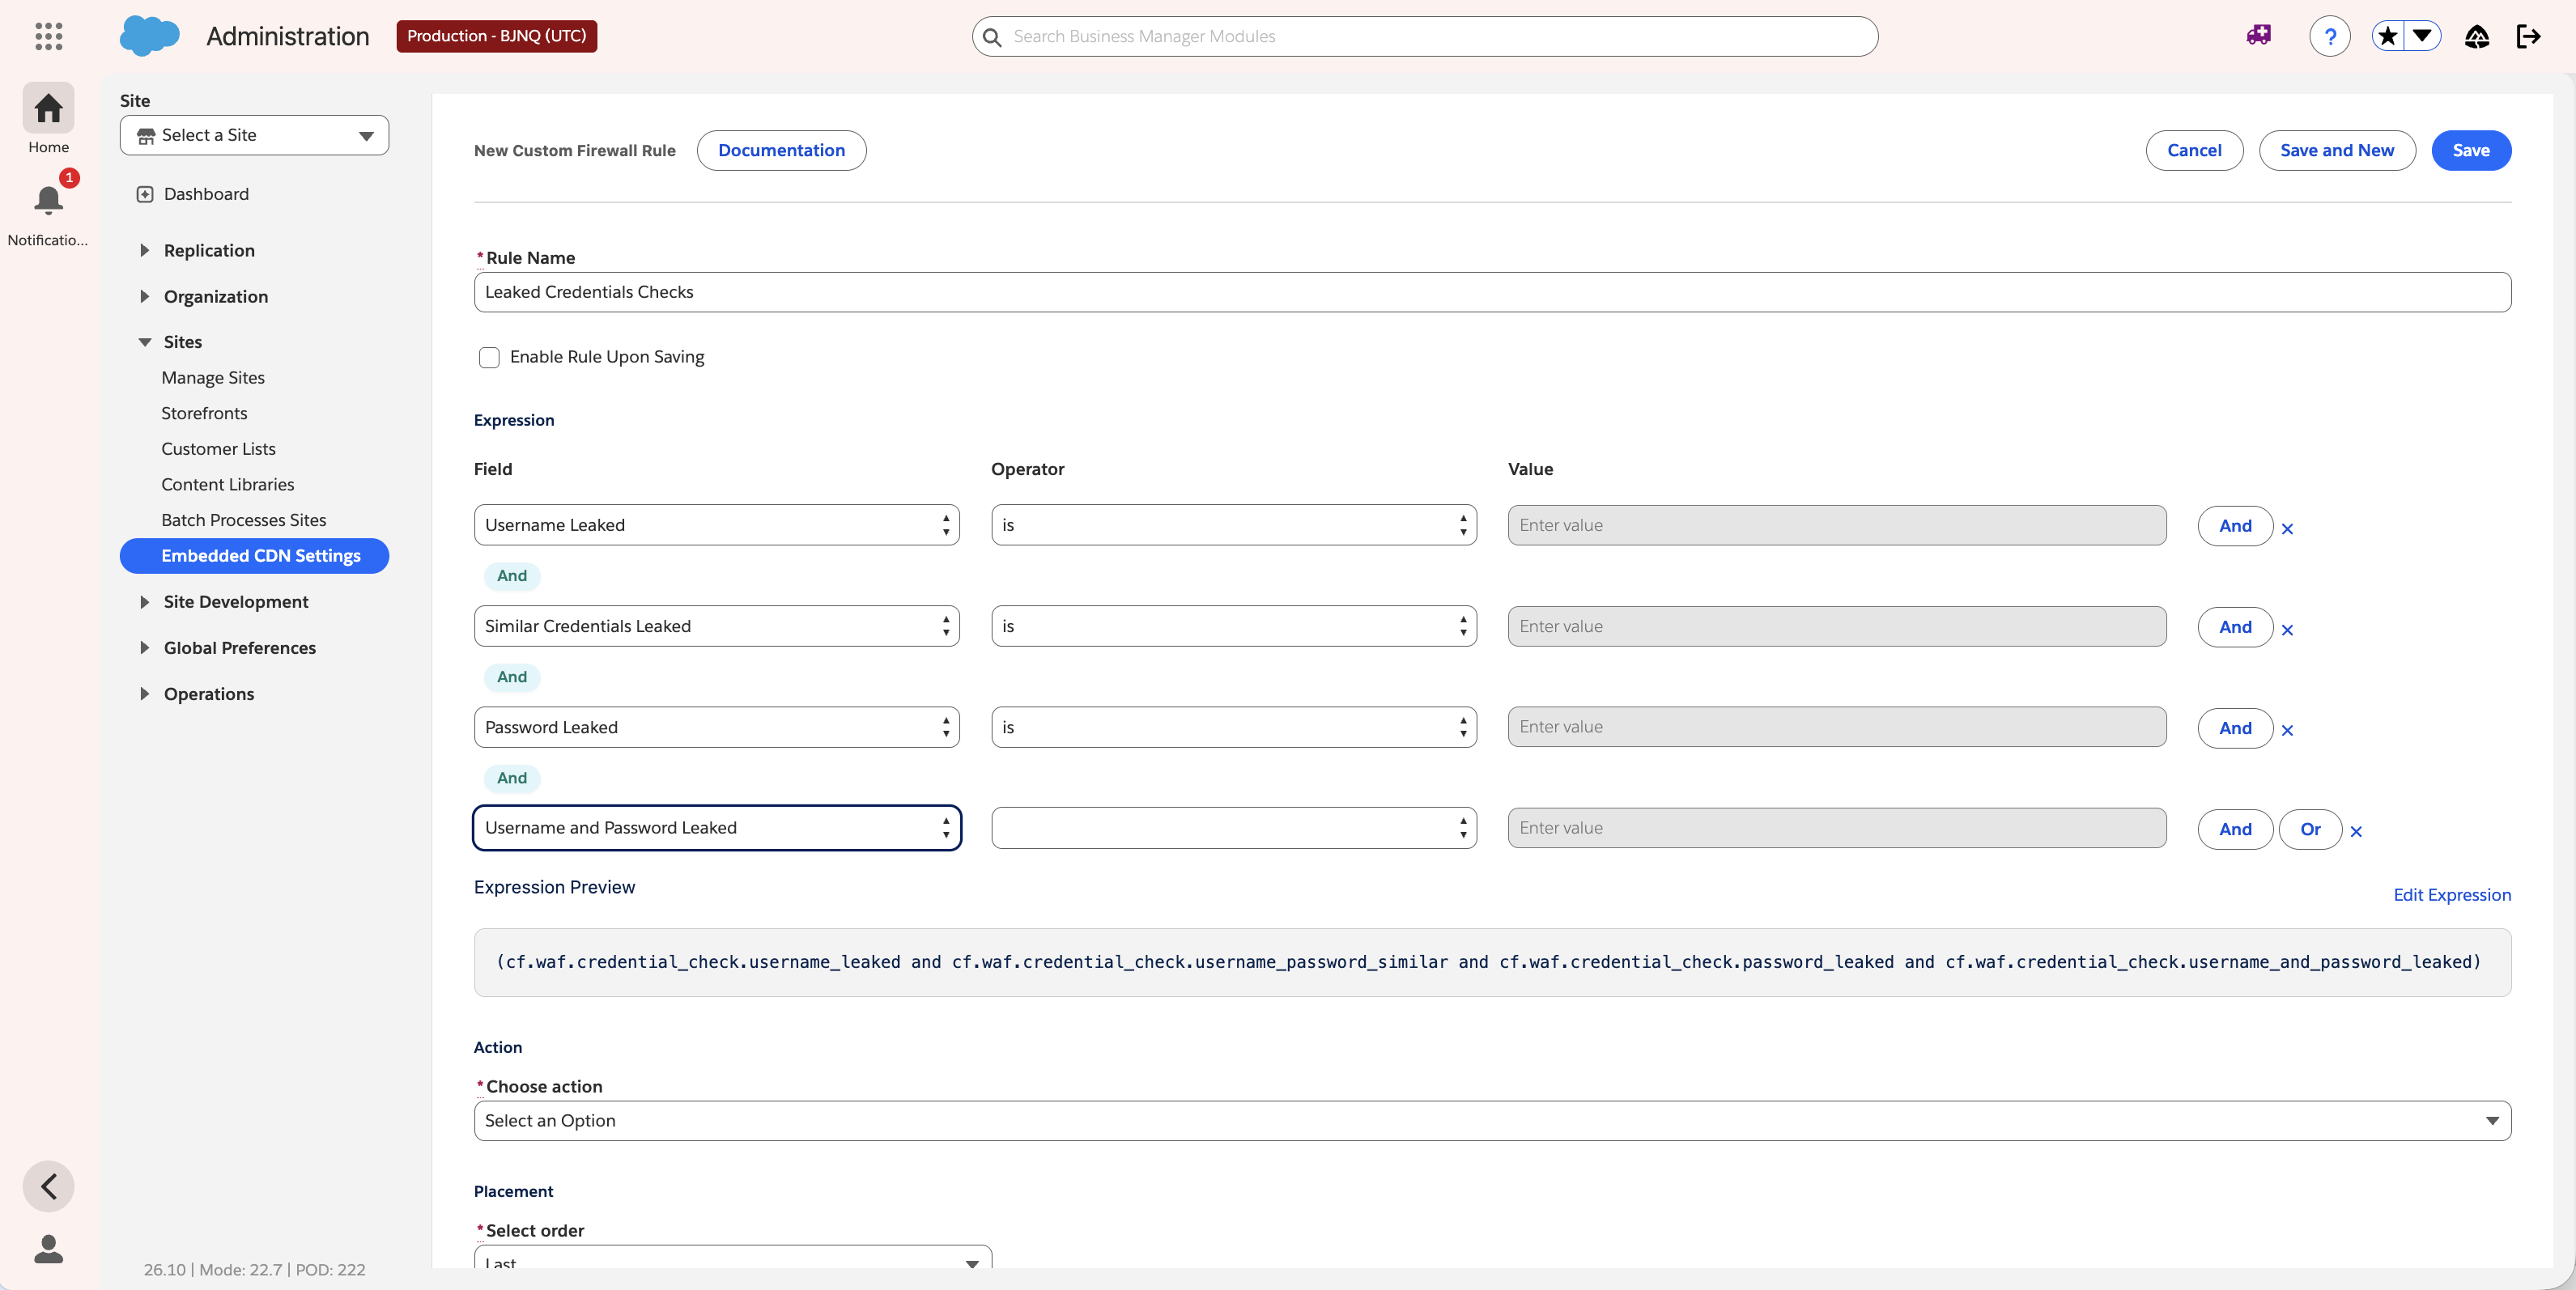This screenshot has width=2576, height=1290.
Task: Click the Cancel button
Action: click(2194, 150)
